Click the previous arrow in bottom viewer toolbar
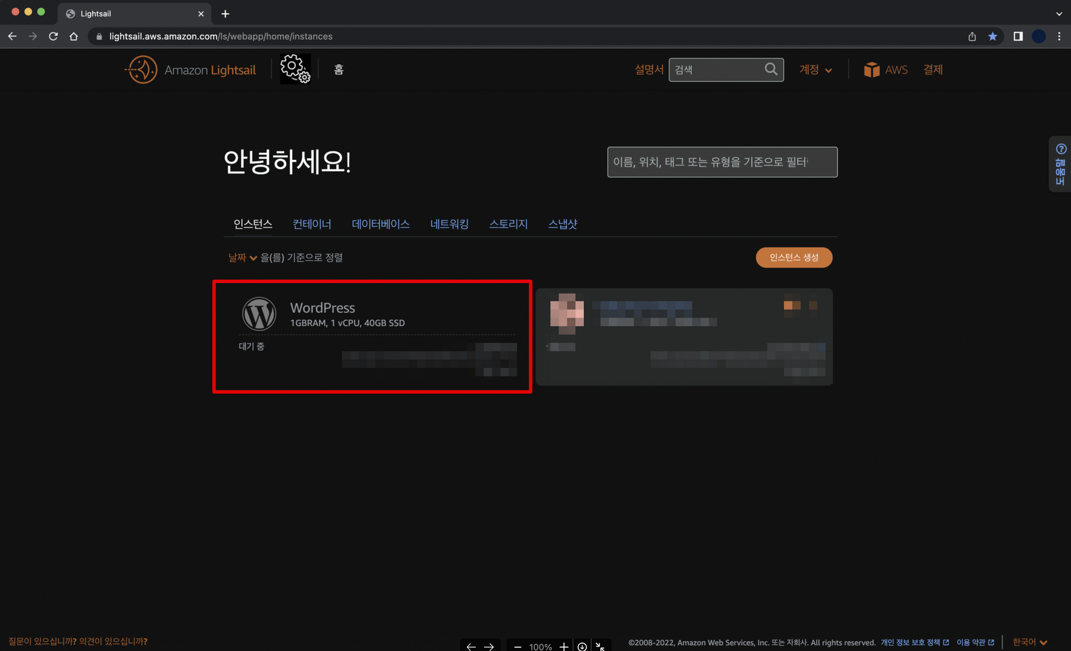 (471, 646)
